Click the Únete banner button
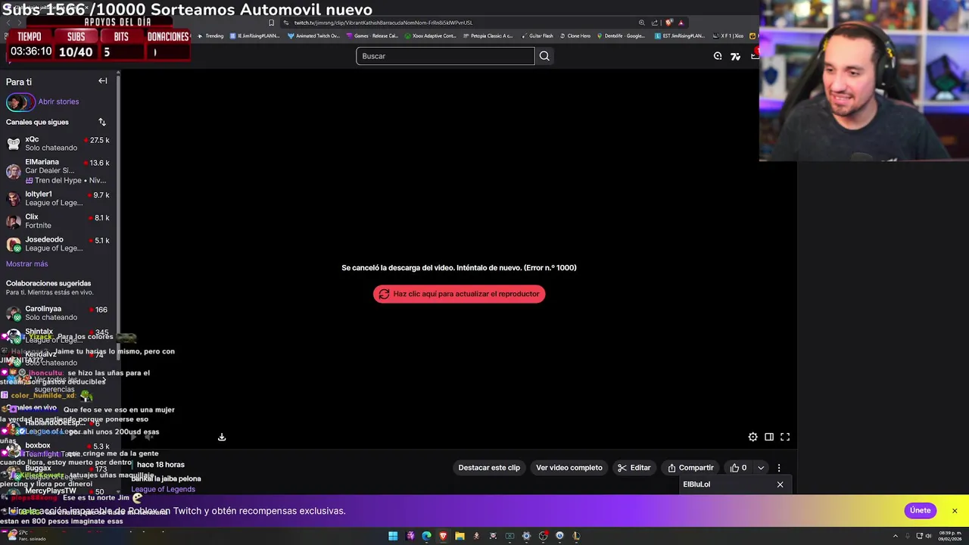969x545 pixels. coord(921,510)
